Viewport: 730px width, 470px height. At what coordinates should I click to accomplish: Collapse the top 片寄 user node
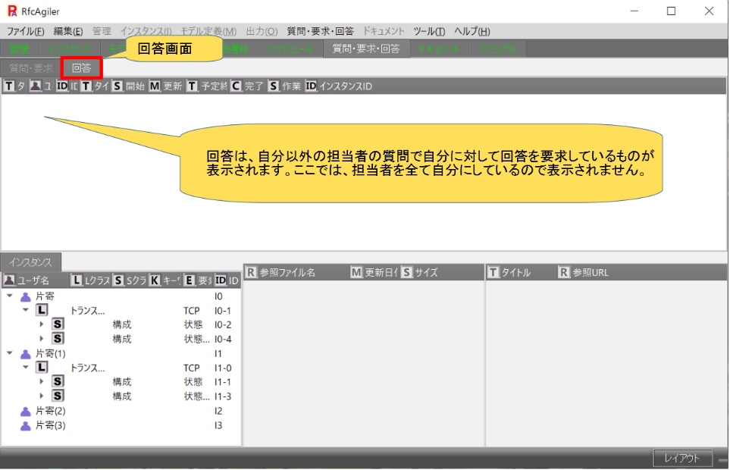coord(10,296)
